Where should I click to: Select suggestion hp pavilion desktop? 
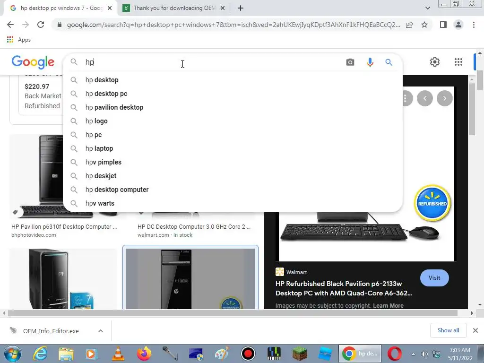pos(233,107)
